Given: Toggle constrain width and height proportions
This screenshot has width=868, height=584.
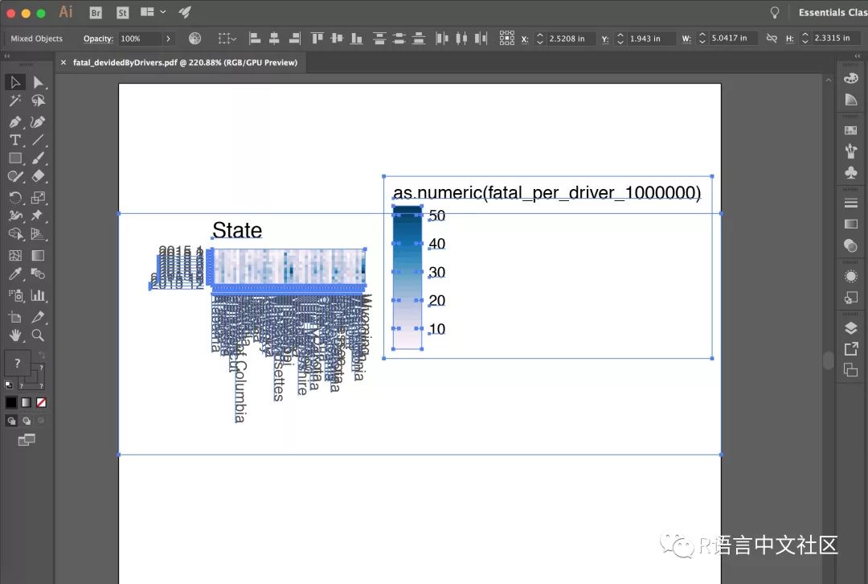Looking at the screenshot, I should (772, 39).
